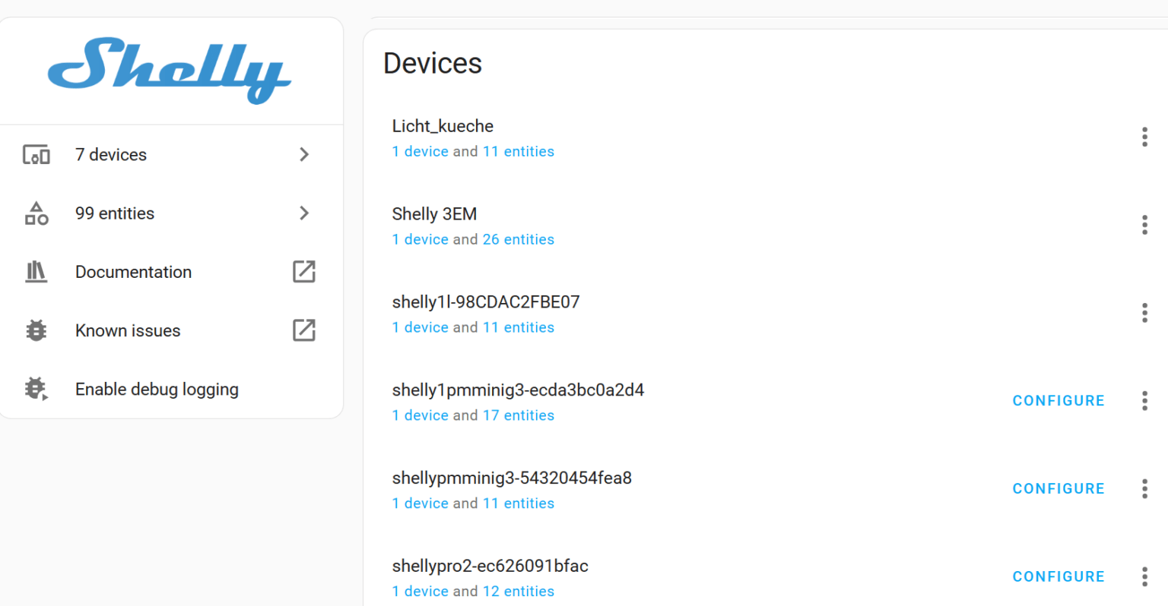The height and width of the screenshot is (606, 1168).
Task: Open the three-dot menu for Shelly 3EM
Action: (x=1144, y=225)
